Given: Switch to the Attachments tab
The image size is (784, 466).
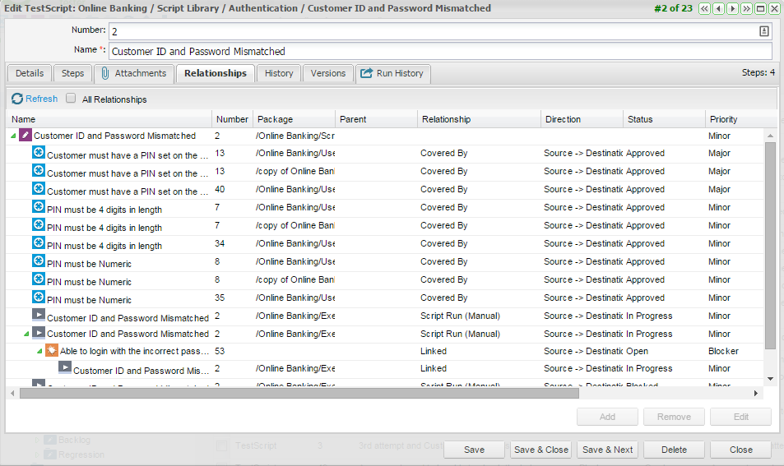Looking at the screenshot, I should point(133,73).
